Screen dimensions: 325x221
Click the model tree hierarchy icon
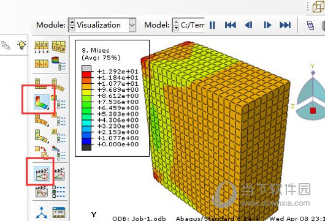(x=6, y=45)
